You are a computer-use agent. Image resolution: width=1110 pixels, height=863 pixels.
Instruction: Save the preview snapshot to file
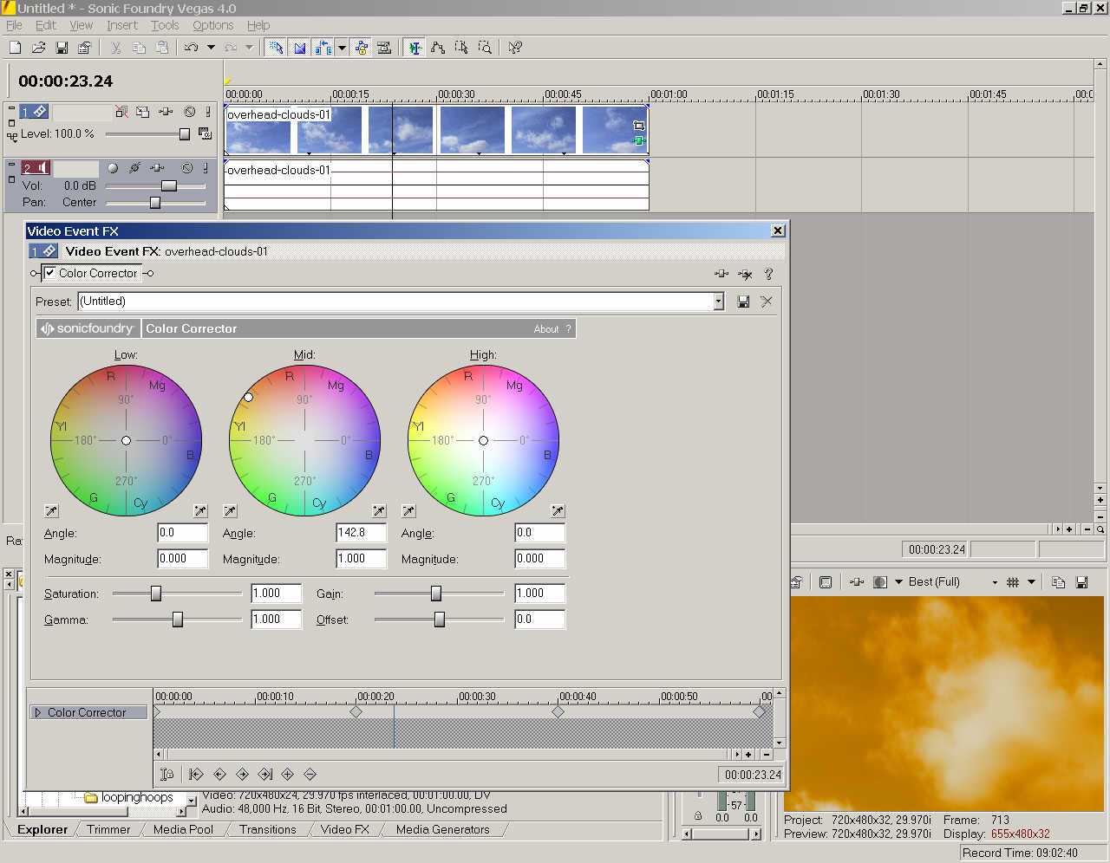point(1081,582)
